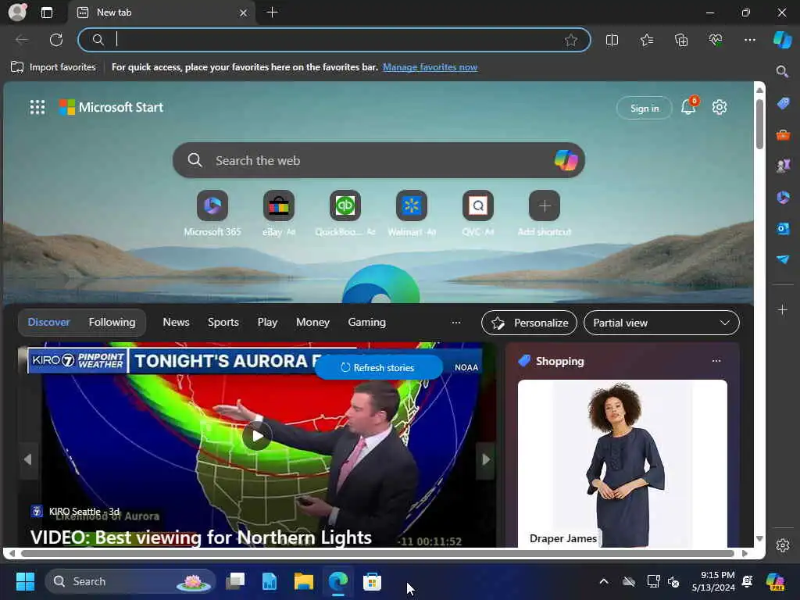Image resolution: width=800 pixels, height=600 pixels.
Task: Open the sidebar Microsoft 365 icon
Action: click(783, 197)
